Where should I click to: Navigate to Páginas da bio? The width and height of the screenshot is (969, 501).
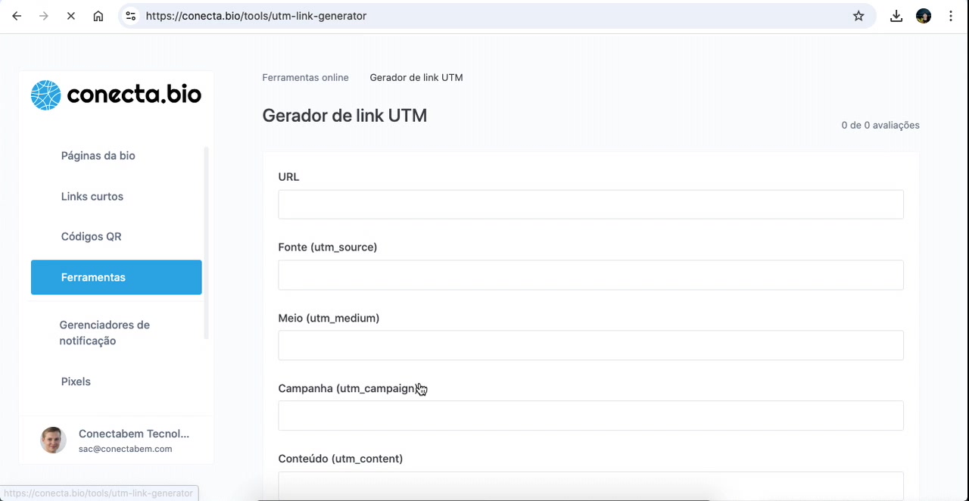98,155
